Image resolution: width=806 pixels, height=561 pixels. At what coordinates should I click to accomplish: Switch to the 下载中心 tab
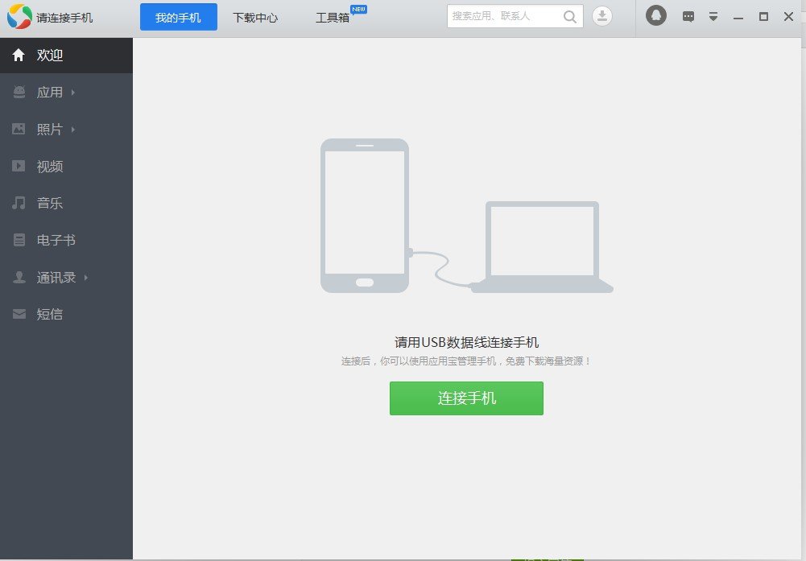point(255,16)
